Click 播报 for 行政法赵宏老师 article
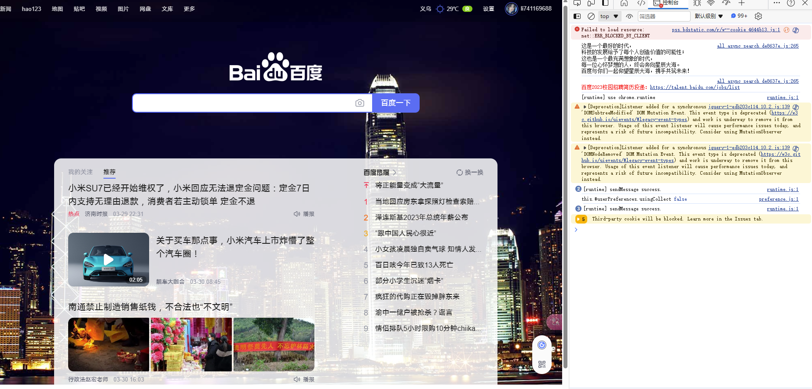This screenshot has height=389, width=812. tap(304, 379)
